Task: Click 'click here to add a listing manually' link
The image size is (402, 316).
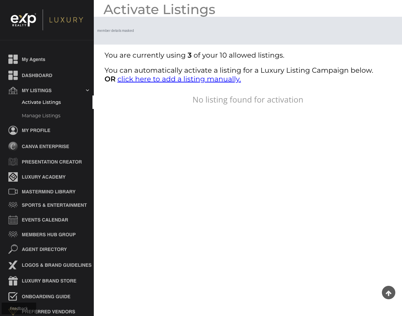Action: [x=179, y=79]
